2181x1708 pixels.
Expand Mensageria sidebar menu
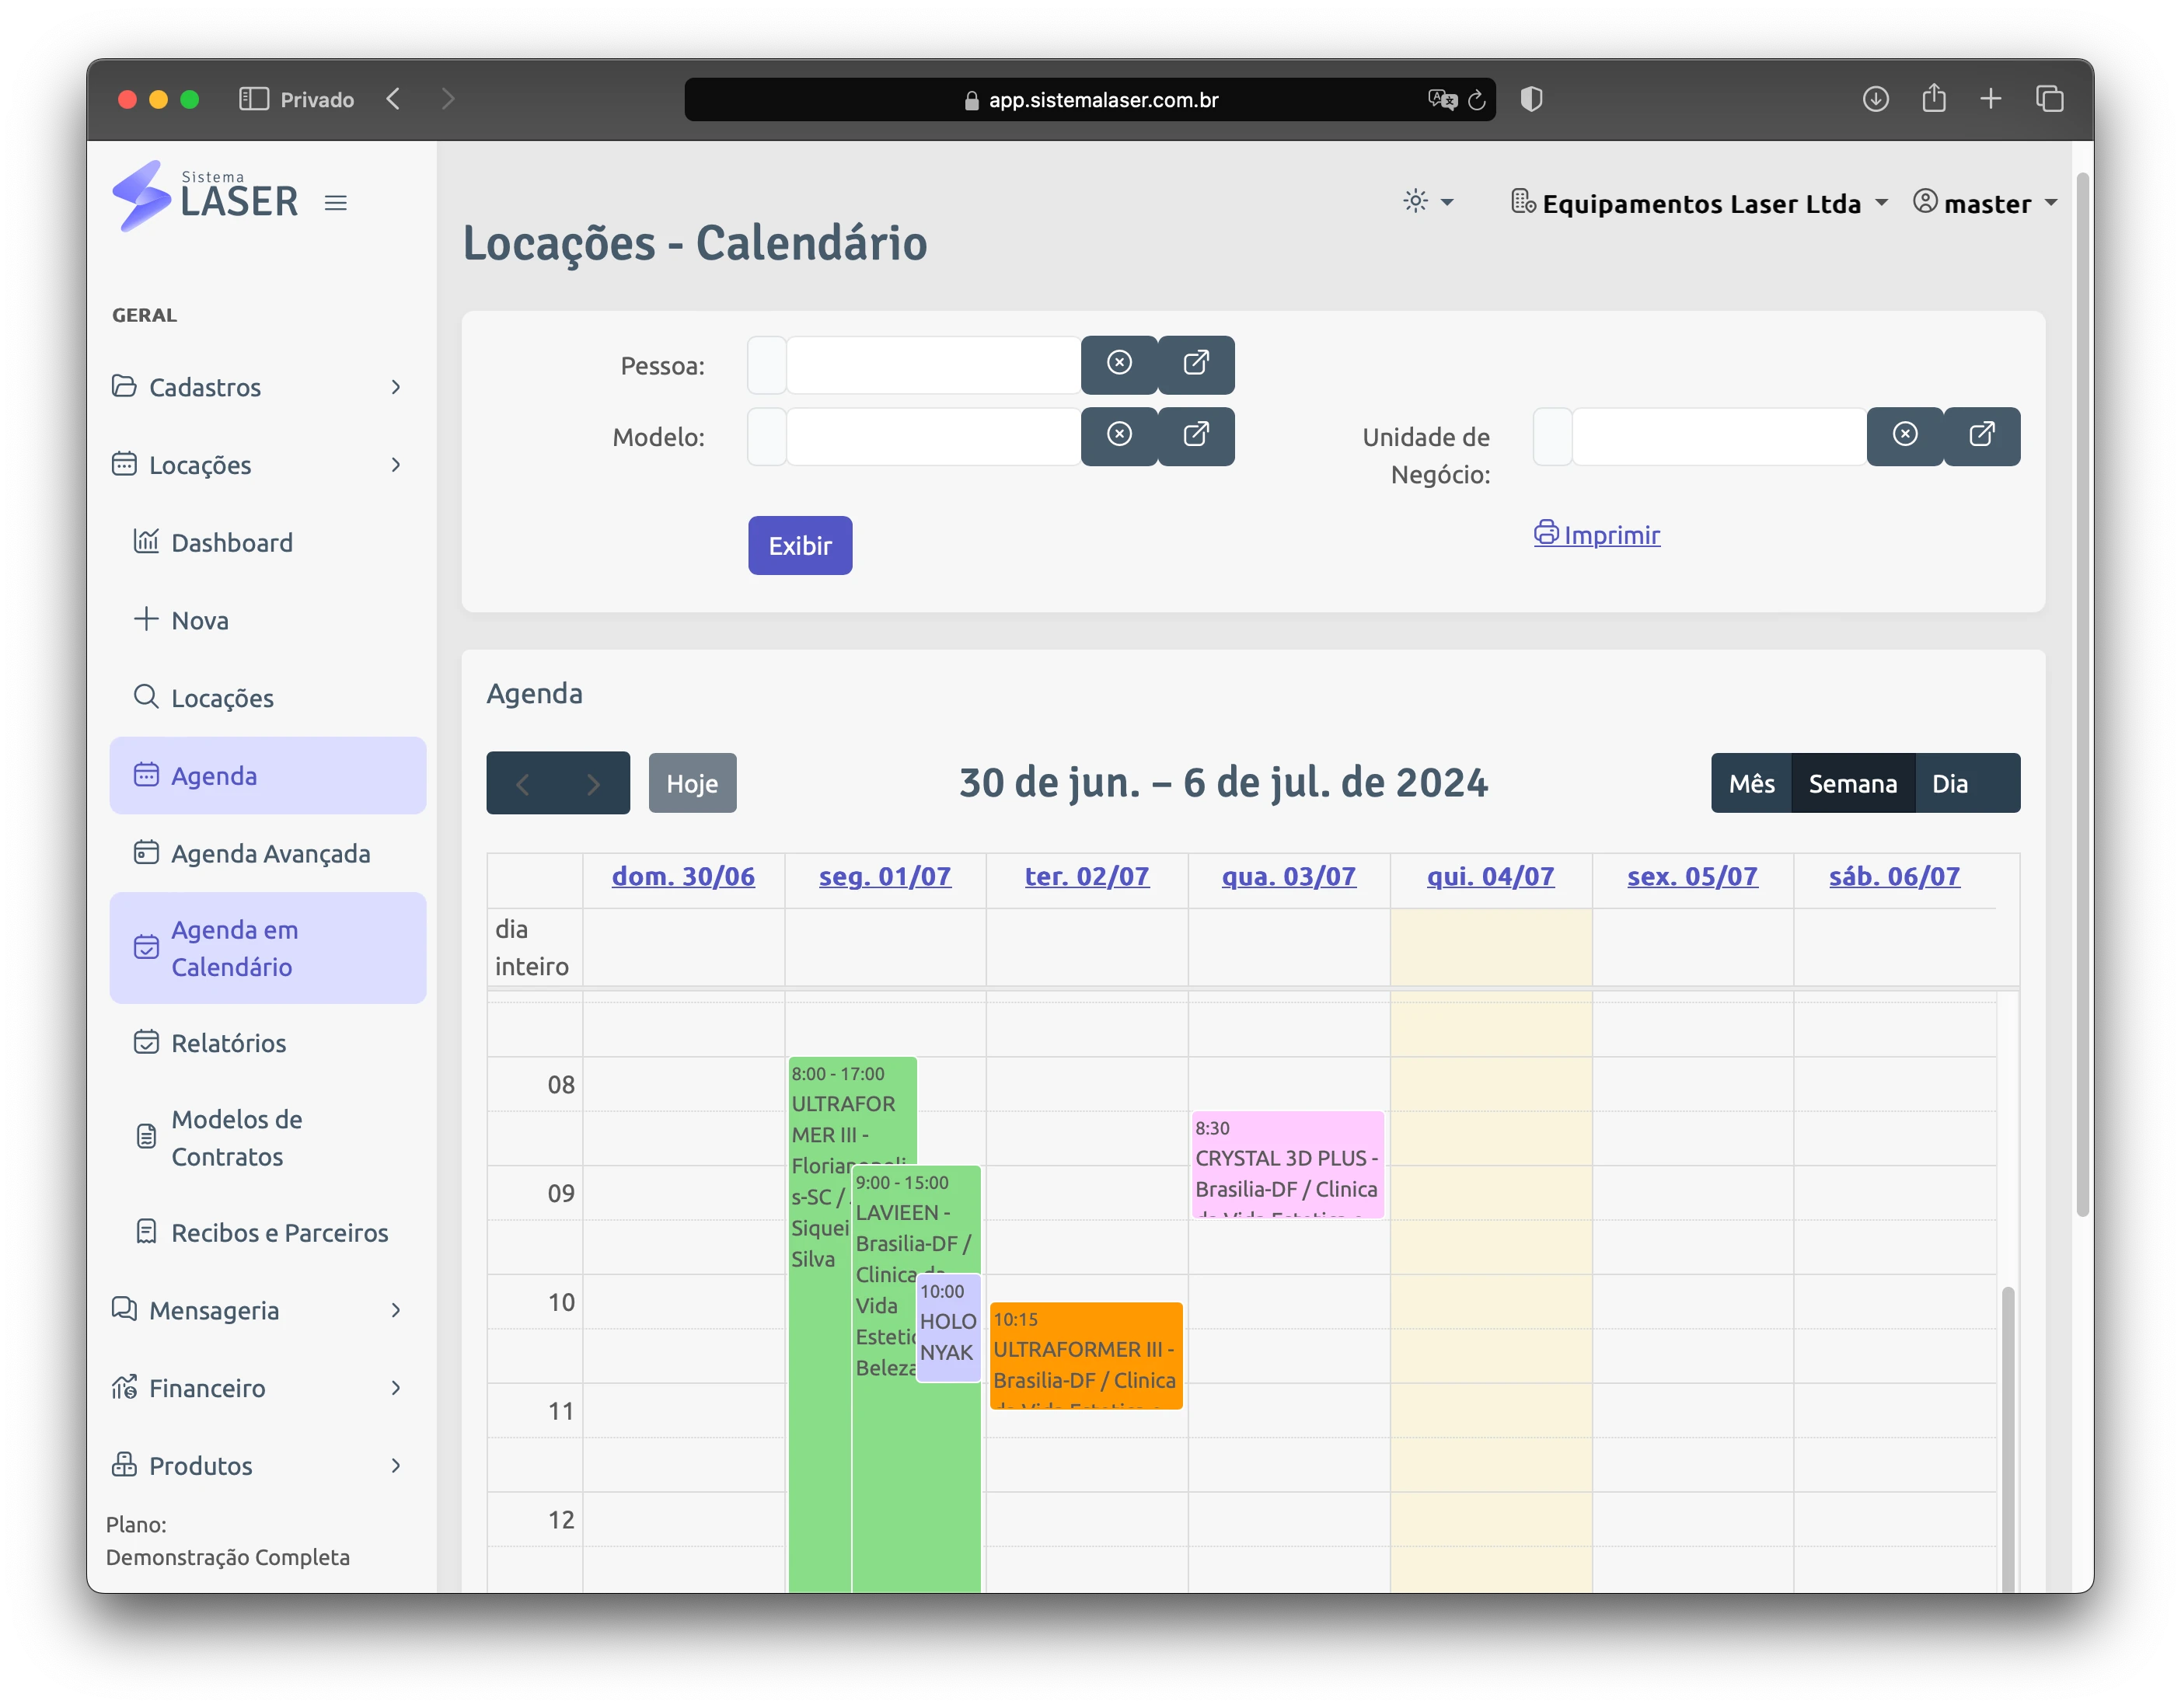257,1310
